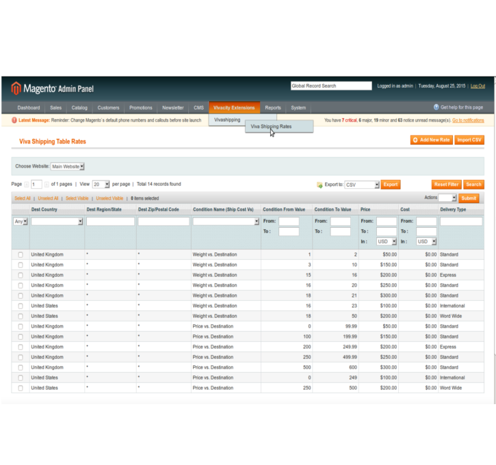Tick checkbox for Express weight $200.00 row
This screenshot has width=496, height=465.
point(21,275)
